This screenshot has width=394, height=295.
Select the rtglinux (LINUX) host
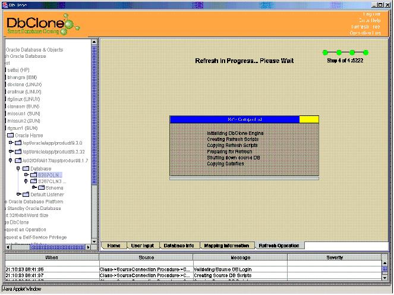coord(24,99)
